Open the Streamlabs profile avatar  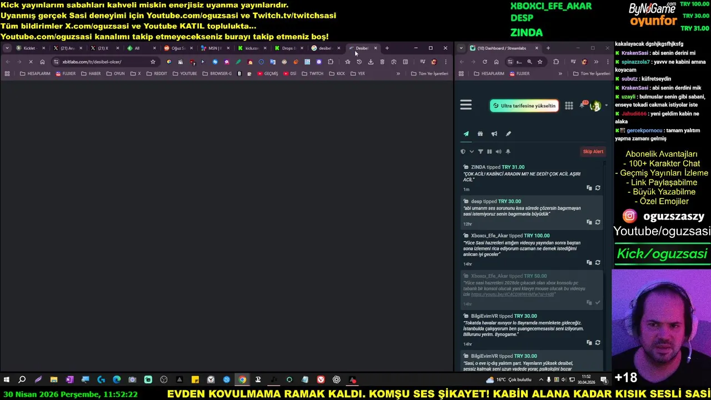[595, 106]
